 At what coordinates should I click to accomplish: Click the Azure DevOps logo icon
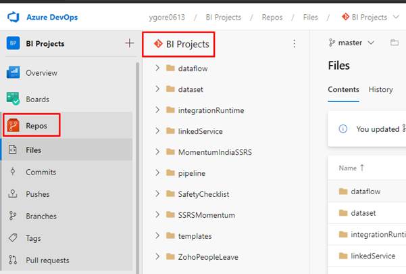click(x=14, y=17)
